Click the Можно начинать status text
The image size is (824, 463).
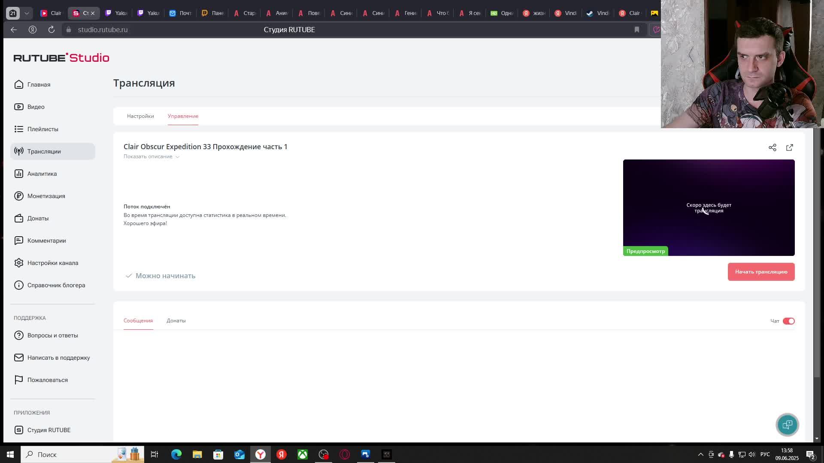tap(165, 276)
